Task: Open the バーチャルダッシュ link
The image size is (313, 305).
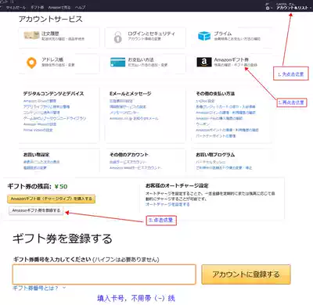Action: [x=210, y=162]
